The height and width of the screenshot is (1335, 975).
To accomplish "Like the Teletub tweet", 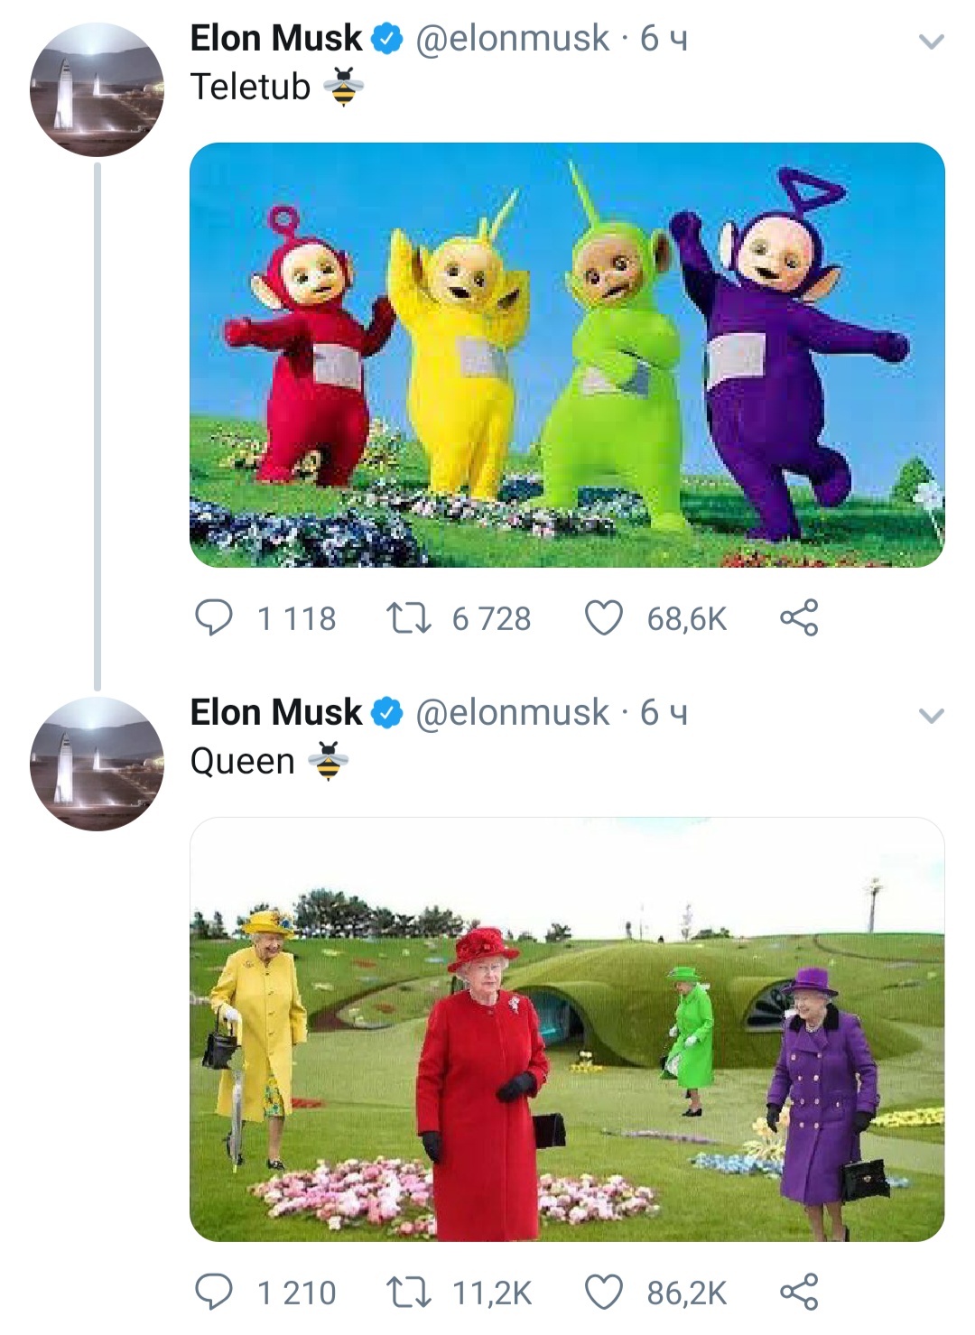I will [x=604, y=618].
